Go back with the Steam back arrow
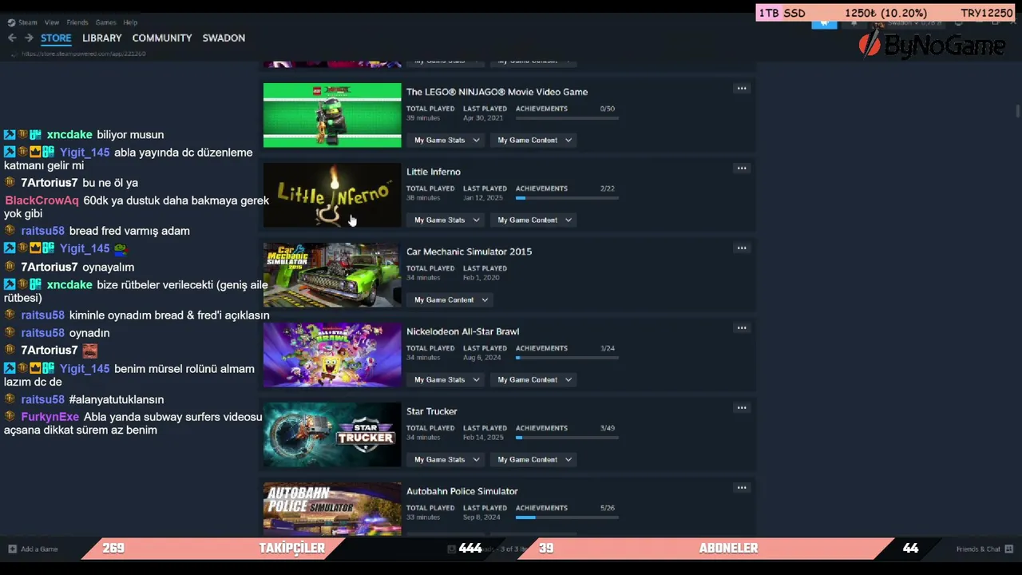Image resolution: width=1022 pixels, height=575 pixels. [x=12, y=38]
